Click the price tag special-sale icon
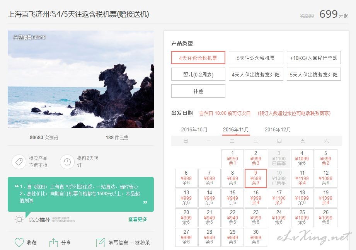This screenshot has height=250, width=356. click(x=19, y=162)
